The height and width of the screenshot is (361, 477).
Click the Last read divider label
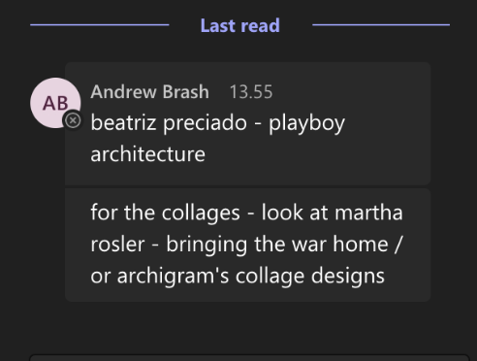240,25
